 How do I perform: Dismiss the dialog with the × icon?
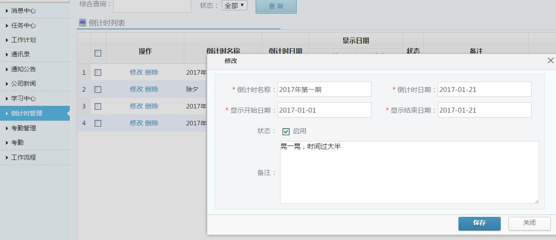(550, 60)
